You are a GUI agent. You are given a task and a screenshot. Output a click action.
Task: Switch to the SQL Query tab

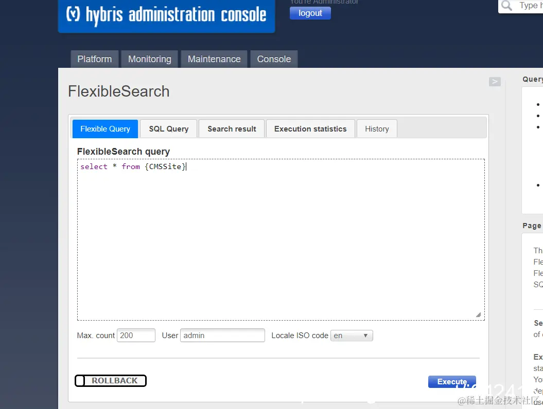(169, 129)
